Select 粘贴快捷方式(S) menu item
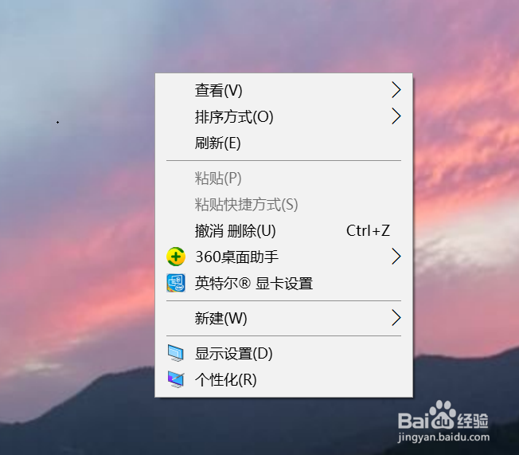 (x=283, y=205)
